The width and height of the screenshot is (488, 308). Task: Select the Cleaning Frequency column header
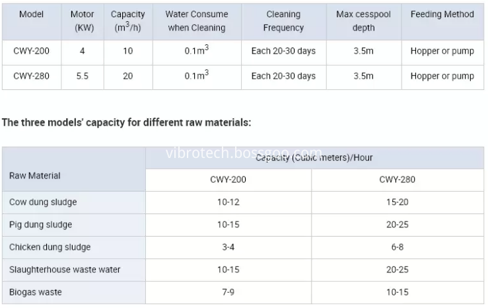283,21
